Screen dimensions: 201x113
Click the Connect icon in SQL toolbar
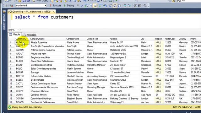pos(7,6)
